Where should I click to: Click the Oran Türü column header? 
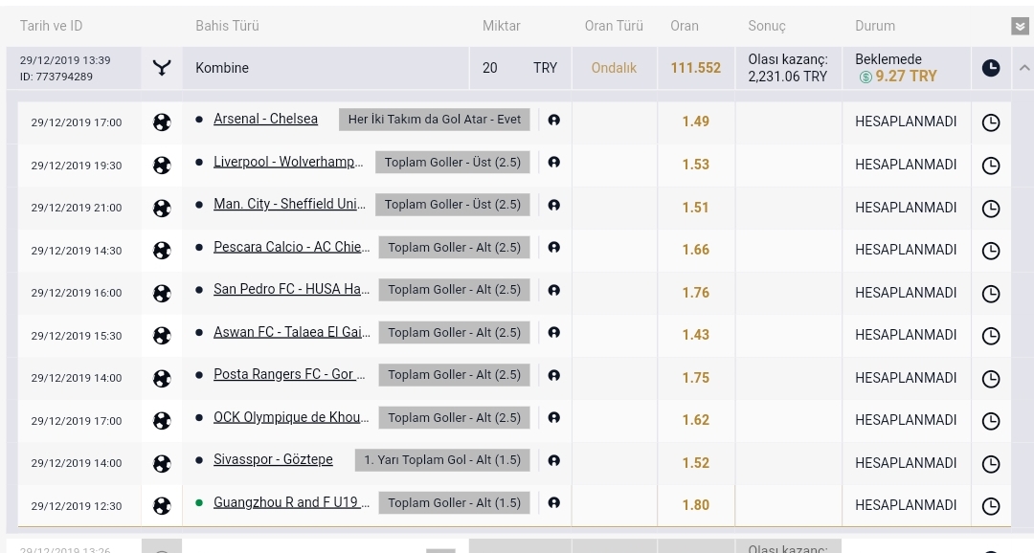(x=614, y=26)
